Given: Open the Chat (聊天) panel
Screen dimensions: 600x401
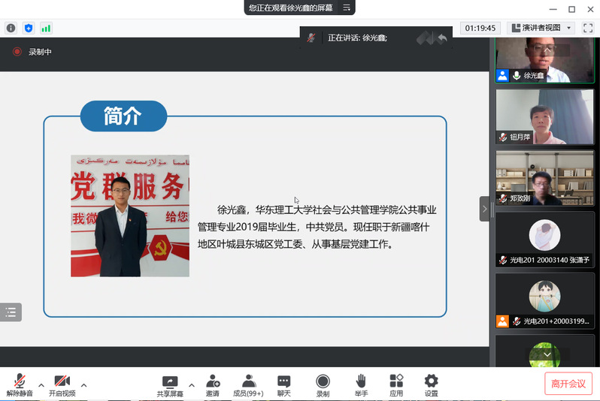Looking at the screenshot, I should click(x=283, y=384).
